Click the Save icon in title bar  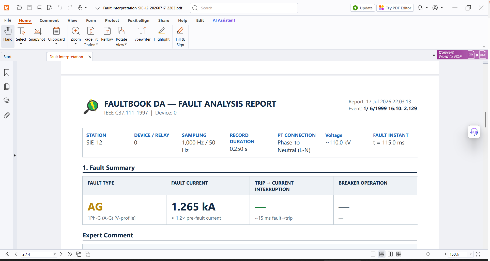click(29, 8)
